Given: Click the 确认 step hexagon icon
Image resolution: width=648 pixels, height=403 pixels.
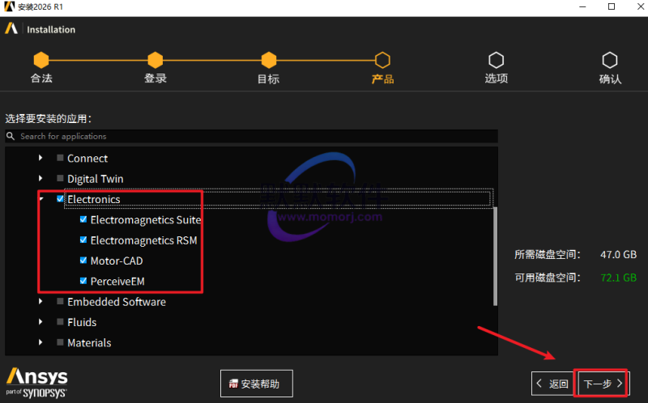Looking at the screenshot, I should click(x=609, y=61).
